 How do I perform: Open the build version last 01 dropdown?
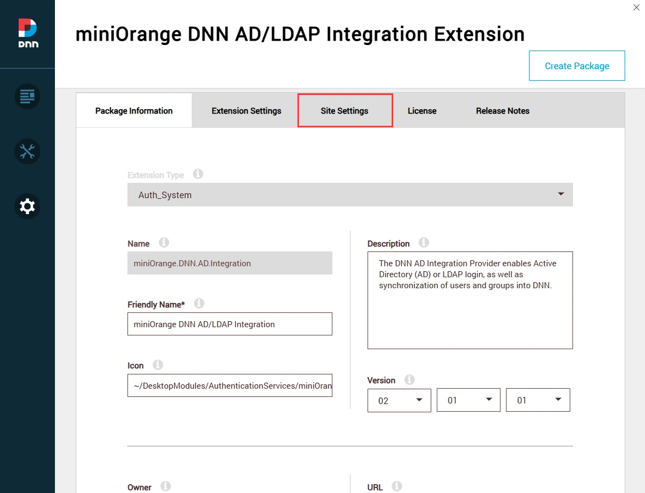coord(538,400)
